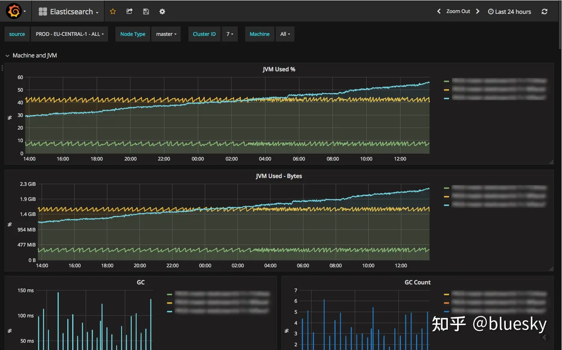
Task: Open the Elasticsearch dashboard picker dropdown
Action: [x=69, y=12]
